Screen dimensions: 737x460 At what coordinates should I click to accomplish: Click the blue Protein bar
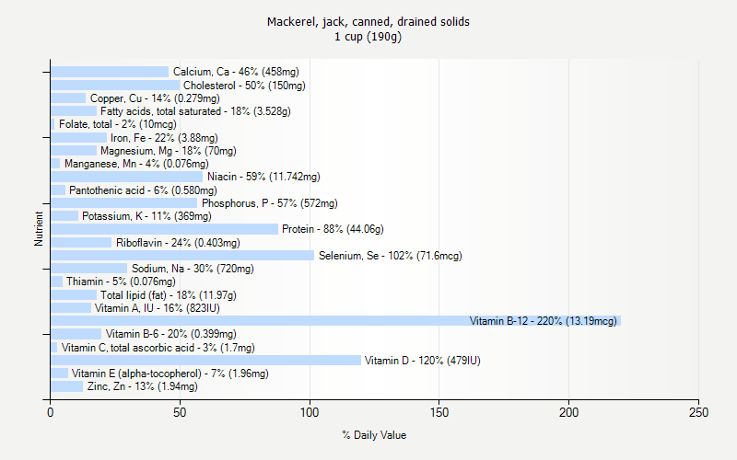[x=165, y=229]
